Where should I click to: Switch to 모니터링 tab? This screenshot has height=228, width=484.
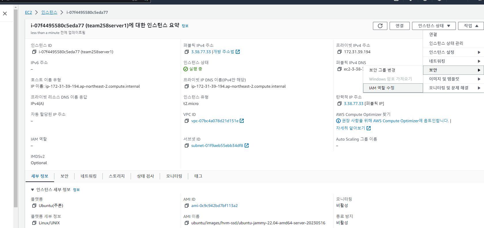174,176
